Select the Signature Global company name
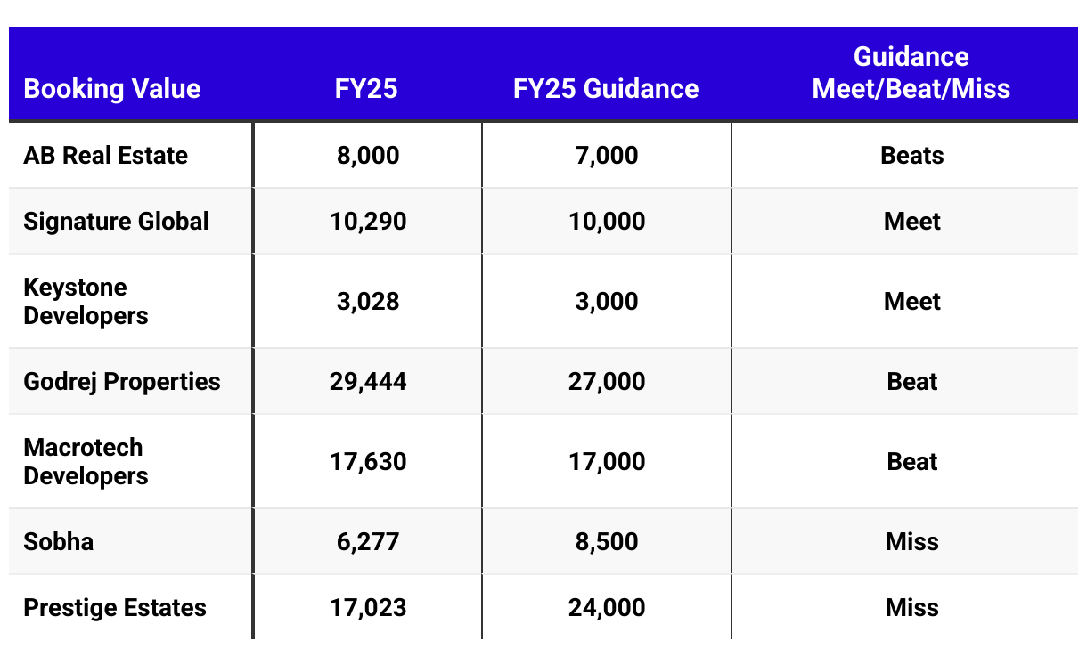The width and height of the screenshot is (1087, 648). point(117,222)
